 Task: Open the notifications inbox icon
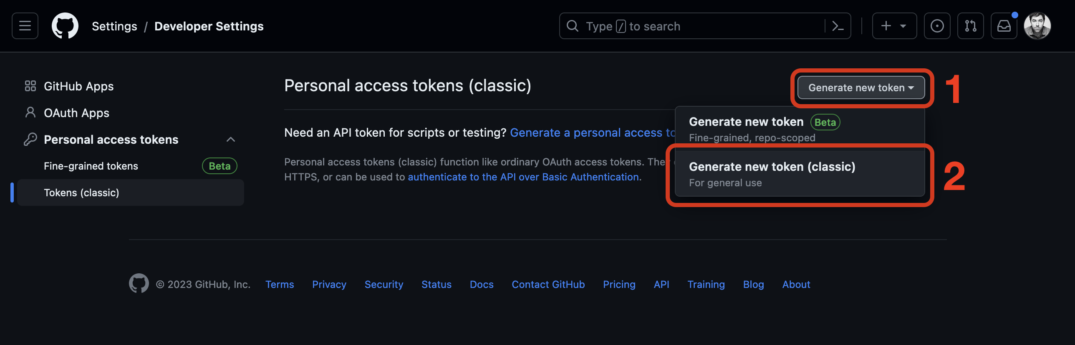1004,25
